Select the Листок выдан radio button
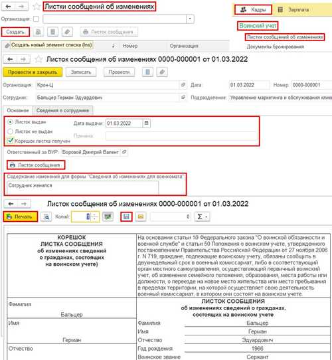The height and width of the screenshot is (360, 332). point(10,122)
